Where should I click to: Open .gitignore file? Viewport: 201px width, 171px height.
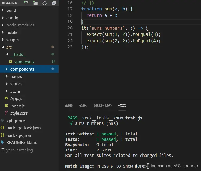(x=16, y=121)
